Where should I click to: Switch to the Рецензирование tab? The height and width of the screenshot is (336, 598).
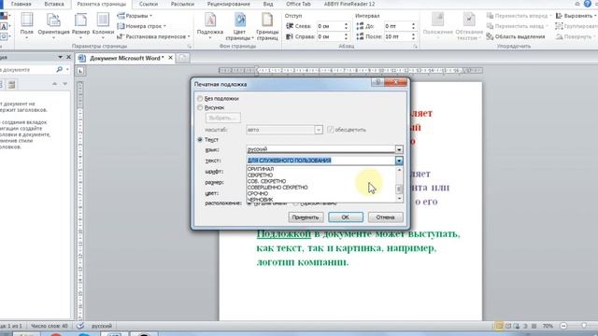click(228, 4)
